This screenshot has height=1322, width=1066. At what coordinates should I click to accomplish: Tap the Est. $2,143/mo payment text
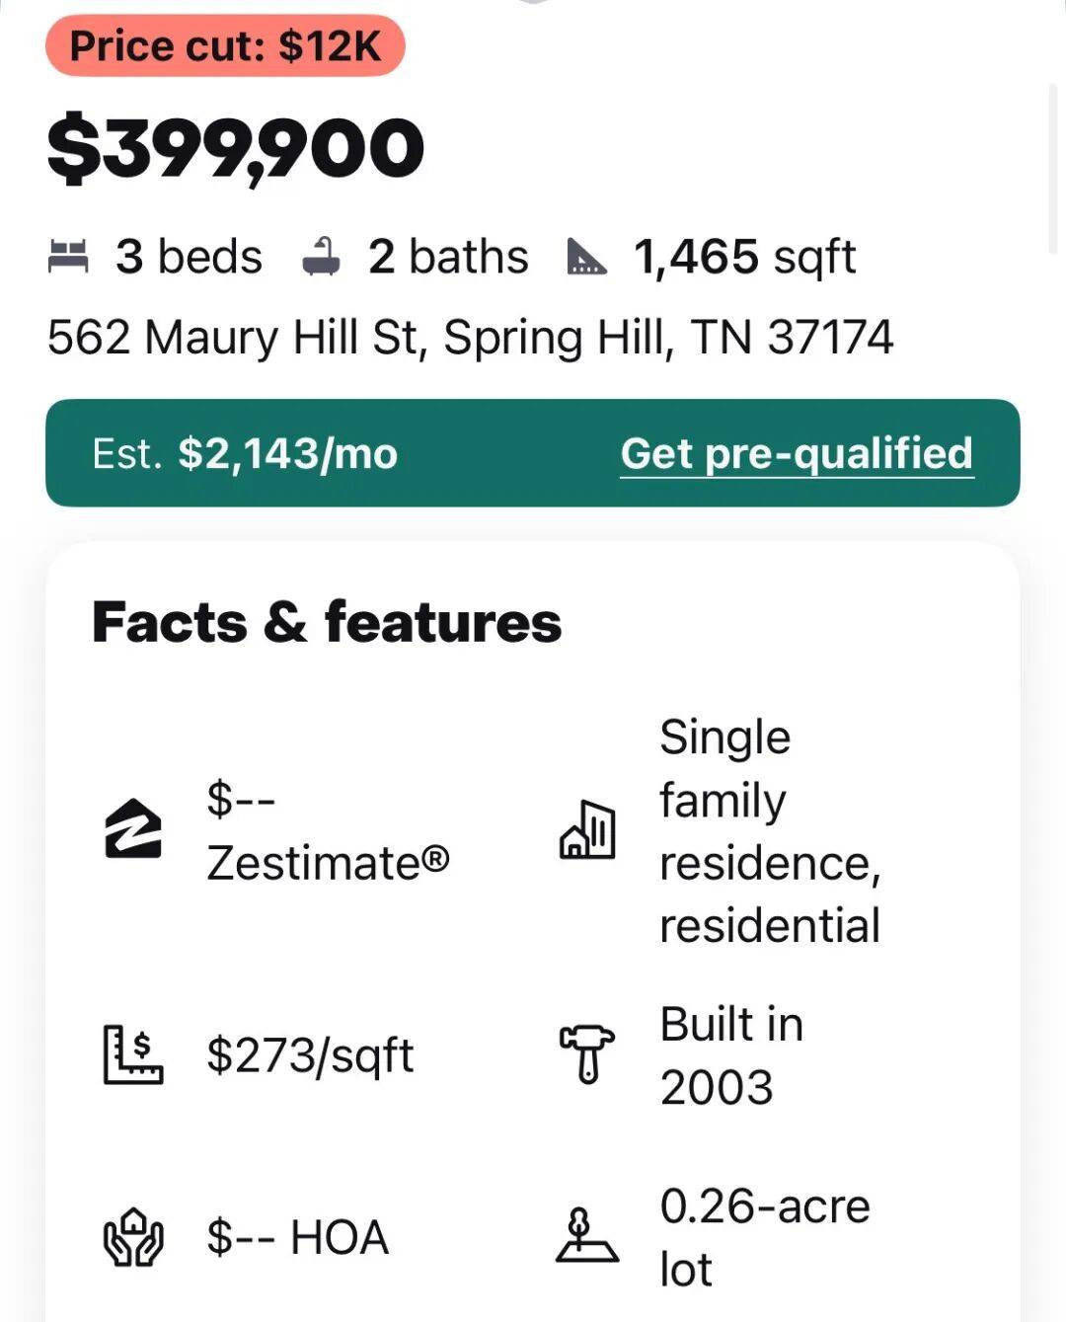pyautogui.click(x=245, y=454)
